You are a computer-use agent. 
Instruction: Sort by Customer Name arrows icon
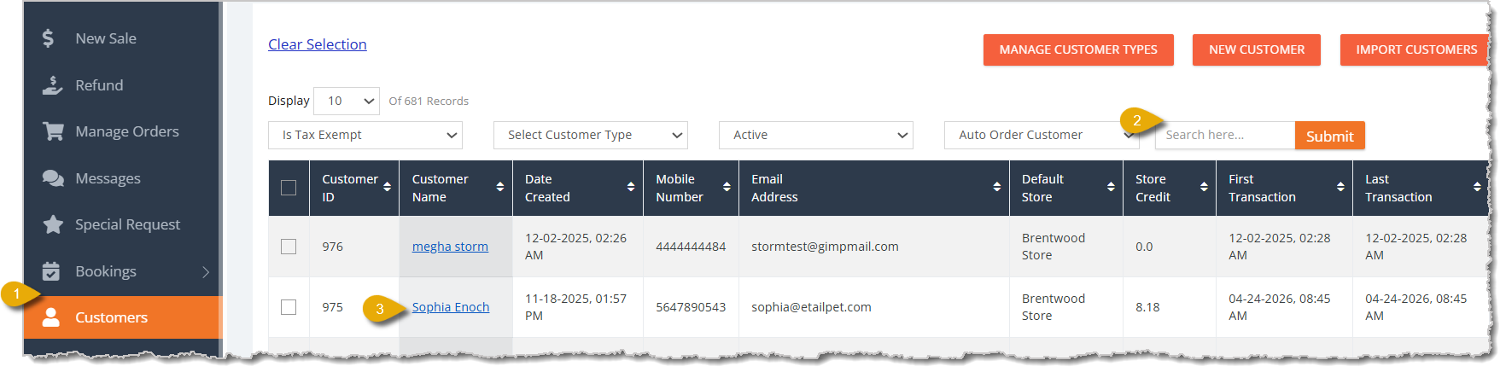click(x=500, y=187)
